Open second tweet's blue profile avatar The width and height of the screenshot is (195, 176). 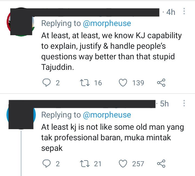click(x=21, y=115)
